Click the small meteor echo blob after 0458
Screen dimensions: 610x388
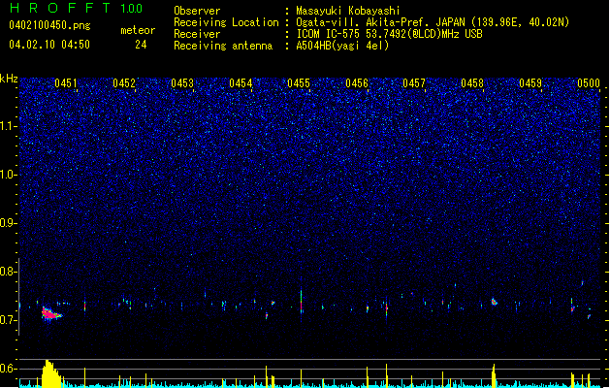click(494, 302)
